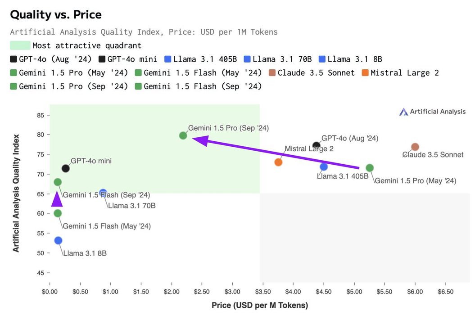Click Gemini 1.5 Pro (May '24) dot

click(370, 168)
